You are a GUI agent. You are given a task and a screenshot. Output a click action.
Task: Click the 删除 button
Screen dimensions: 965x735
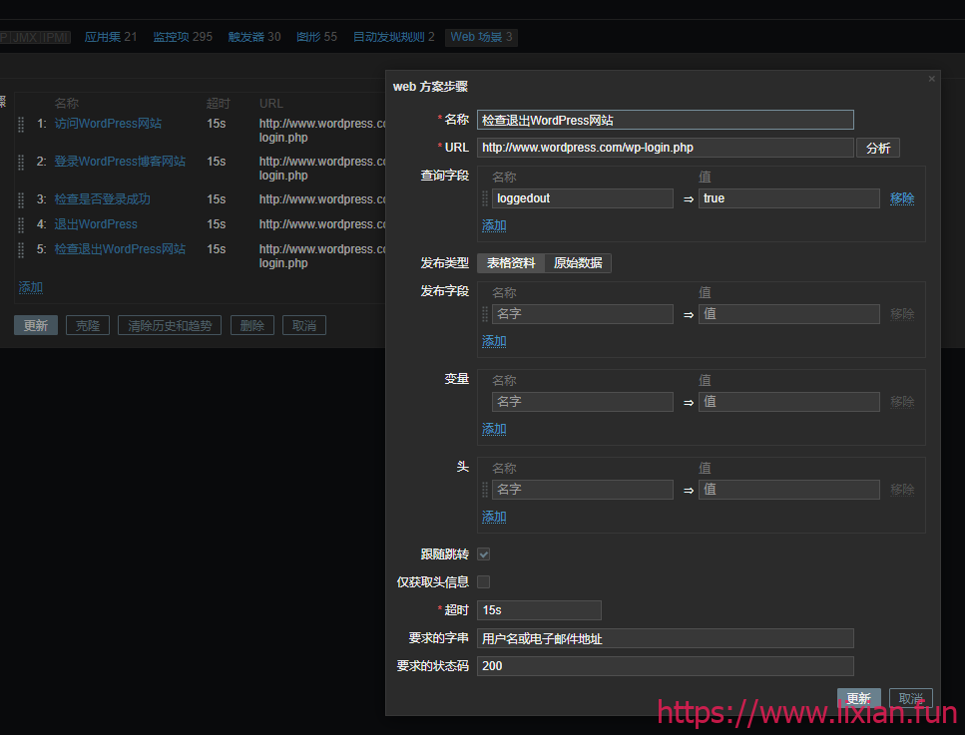click(252, 325)
